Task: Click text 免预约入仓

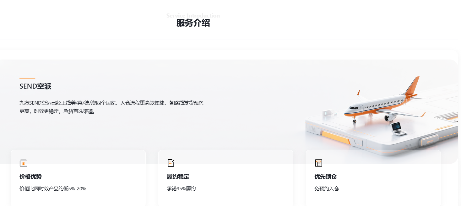Action: point(327,189)
